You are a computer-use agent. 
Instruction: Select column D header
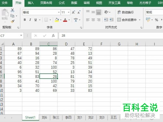(66, 44)
